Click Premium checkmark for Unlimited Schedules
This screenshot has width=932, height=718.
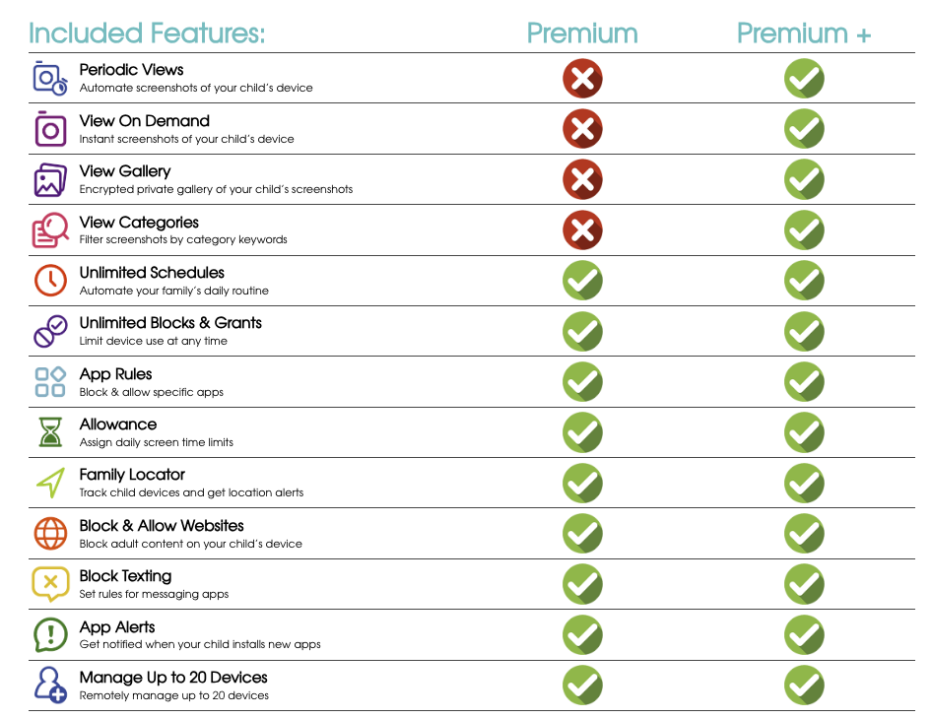click(582, 282)
